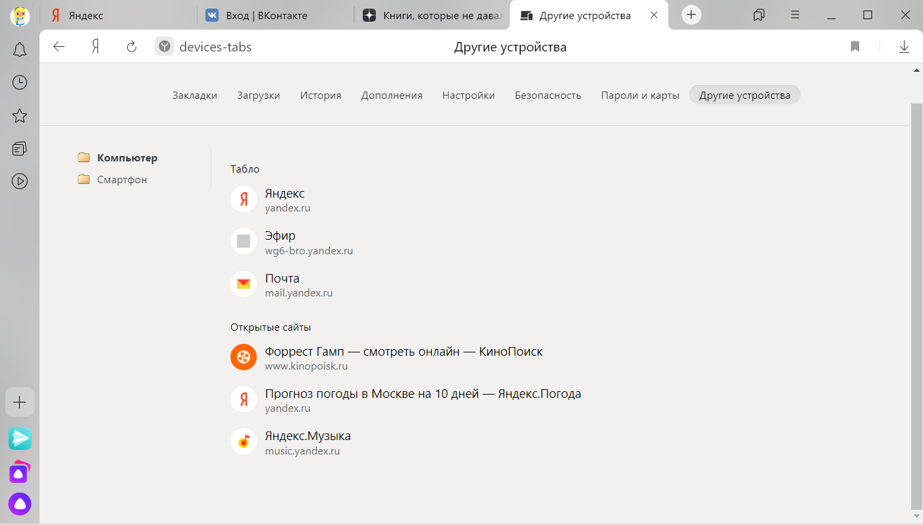Viewport: 923px width, 525px height.
Task: Open the Настройки section
Action: tap(469, 95)
